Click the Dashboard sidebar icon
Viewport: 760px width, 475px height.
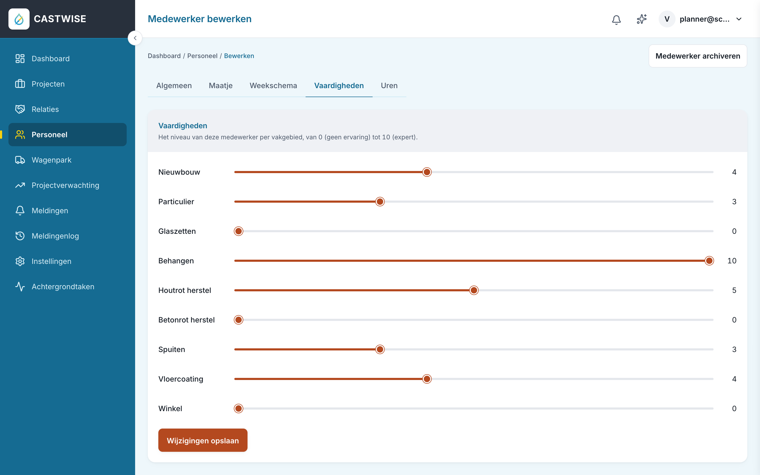[20, 58]
